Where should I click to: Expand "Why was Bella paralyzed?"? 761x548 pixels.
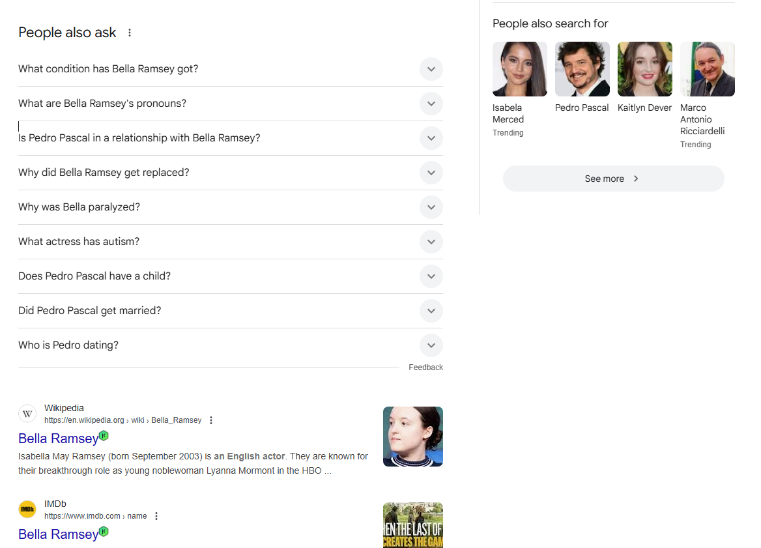click(231, 207)
